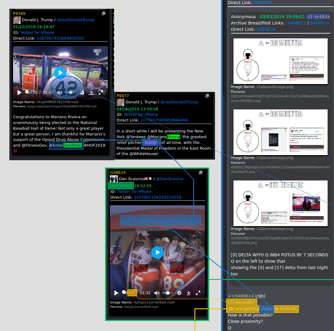Start O38614 video from control bar play icon
Image resolution: width=334 pixels, height=331 pixels.
pos(116,293)
